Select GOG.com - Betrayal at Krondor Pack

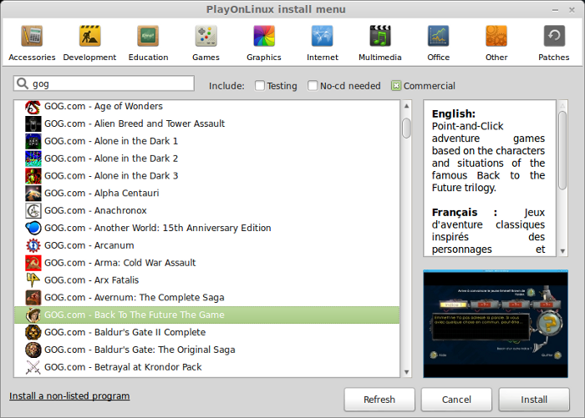pos(206,367)
